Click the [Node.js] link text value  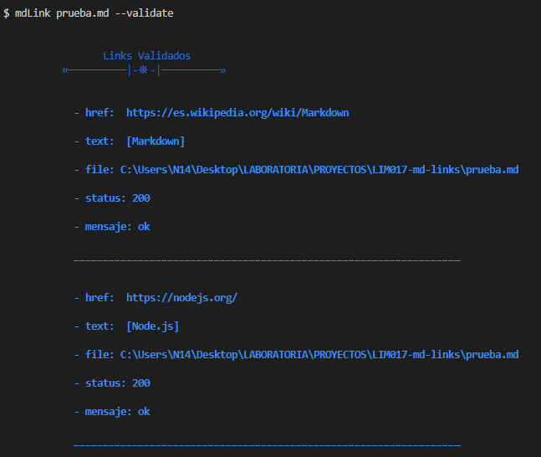pos(152,326)
